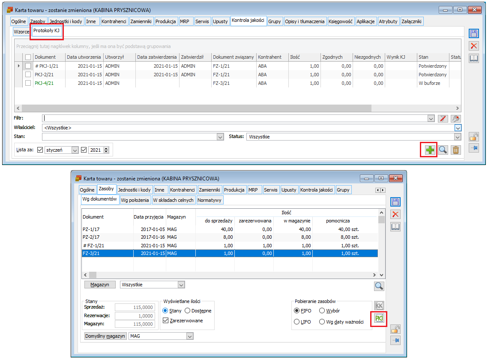Screen dimensions: 488x360
Task: Switch to Normatywy subtab
Action: pos(210,200)
